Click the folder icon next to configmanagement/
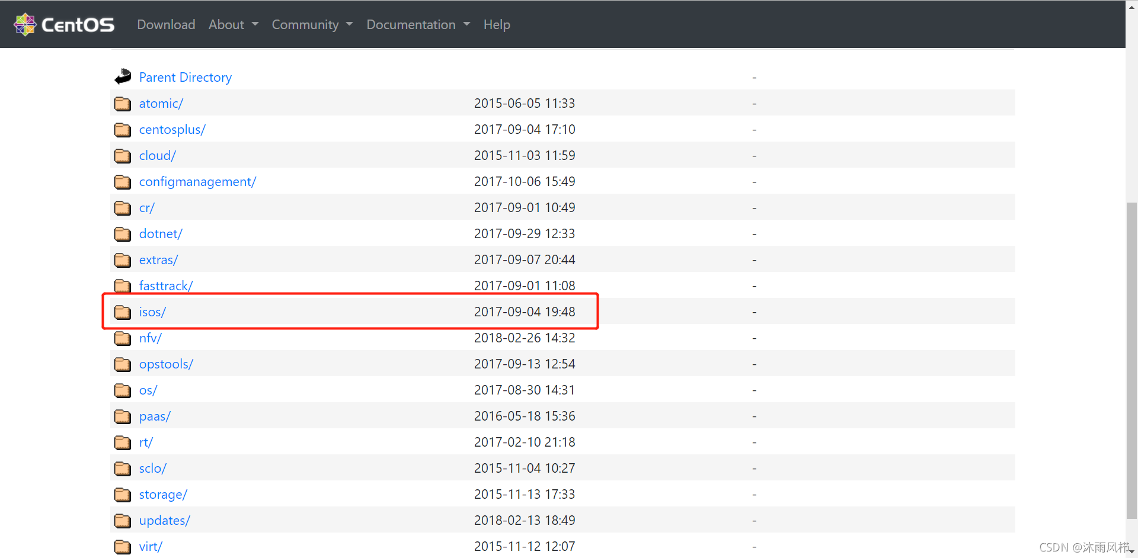Image resolution: width=1138 pixels, height=558 pixels. (123, 182)
